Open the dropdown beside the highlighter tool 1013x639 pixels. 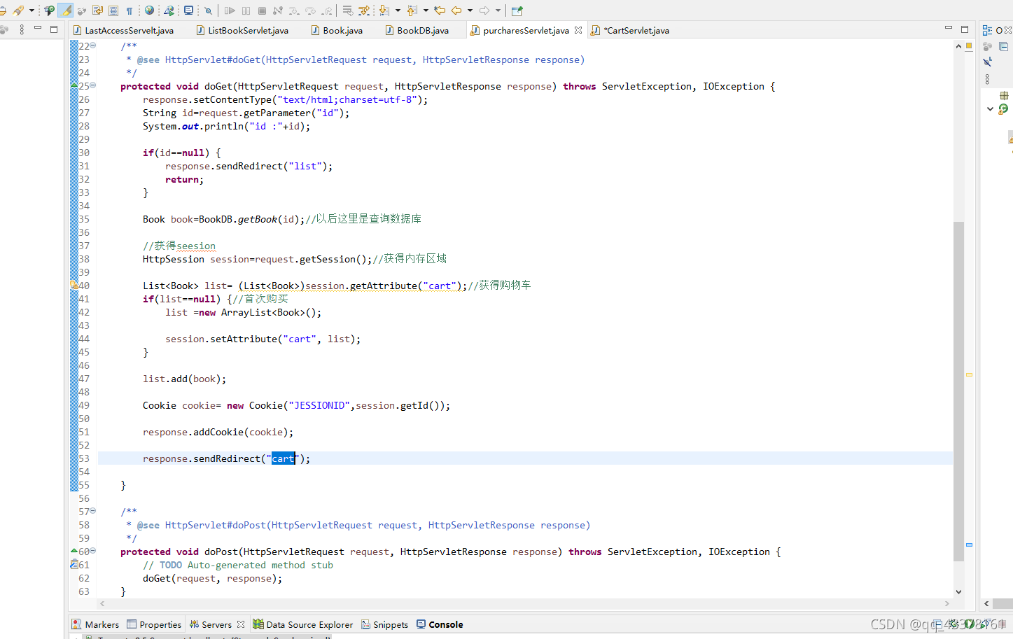click(x=32, y=10)
